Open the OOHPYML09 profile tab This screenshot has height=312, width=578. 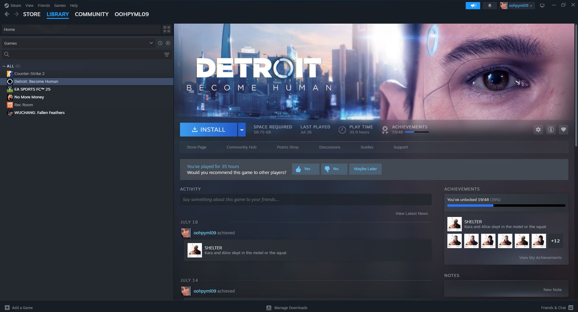click(131, 14)
